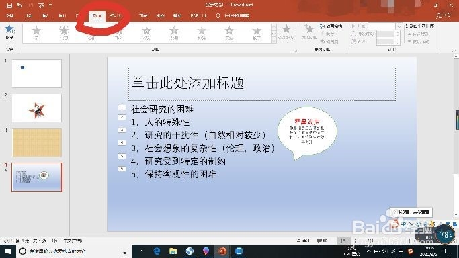Screen dimensions: 459x258
Task: Click the Windows taskbar search box
Action: (73, 251)
